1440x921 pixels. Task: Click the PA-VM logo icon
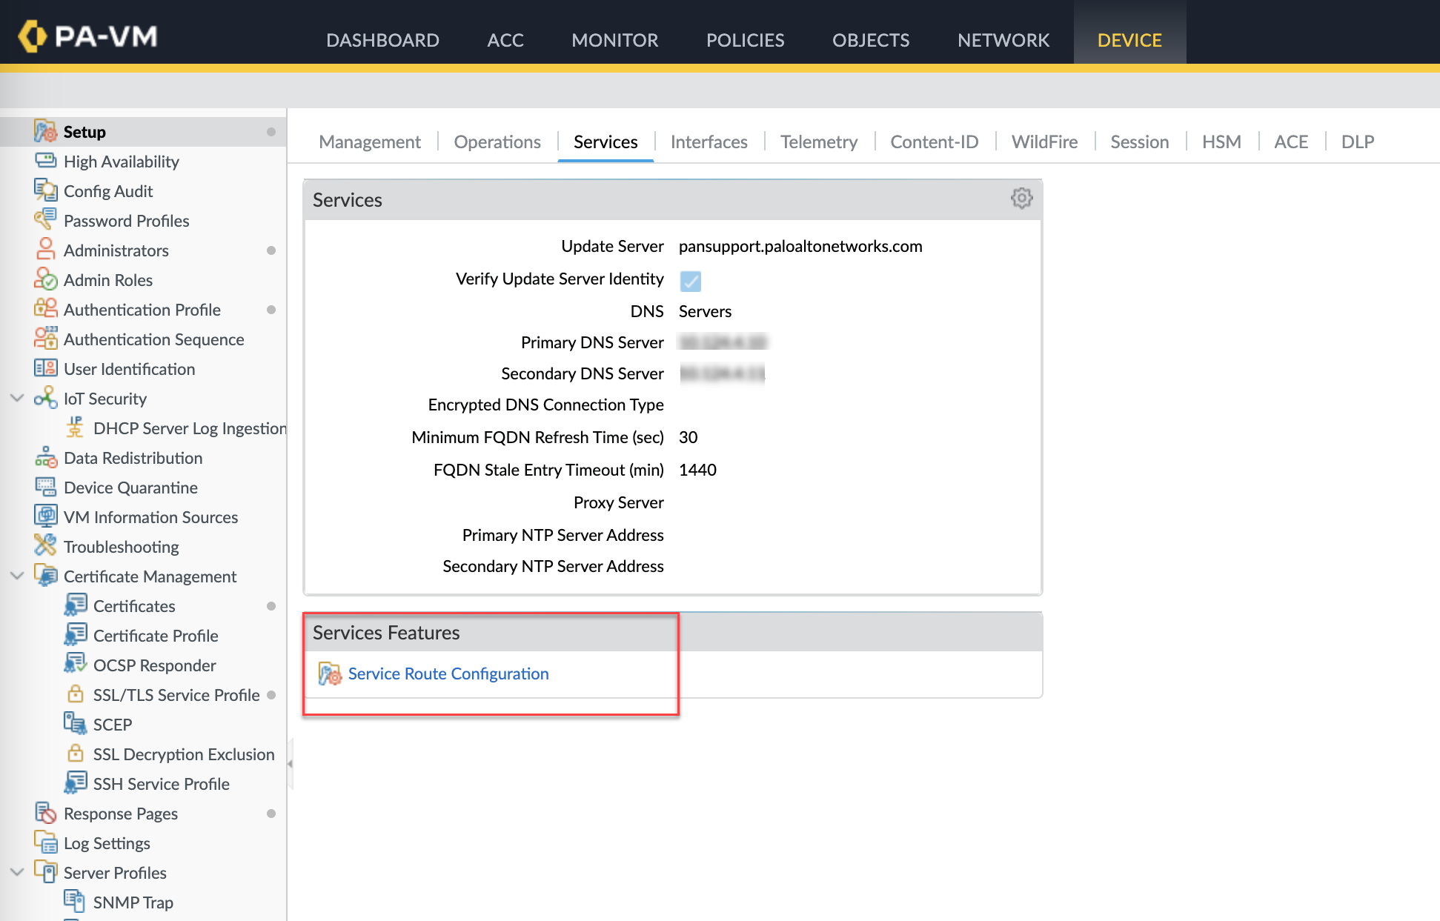32,36
